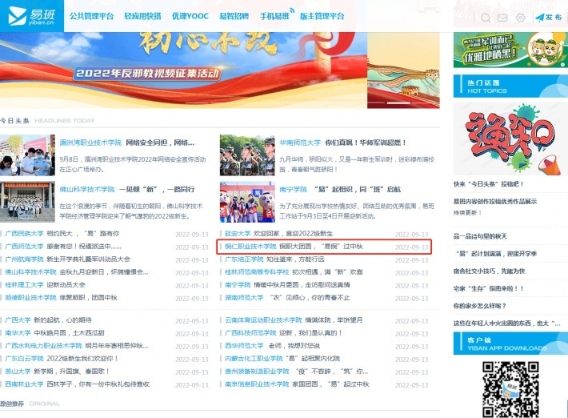Open 顺德职业技术学院 article 缘聚顺职，团圆中秋

88,298
